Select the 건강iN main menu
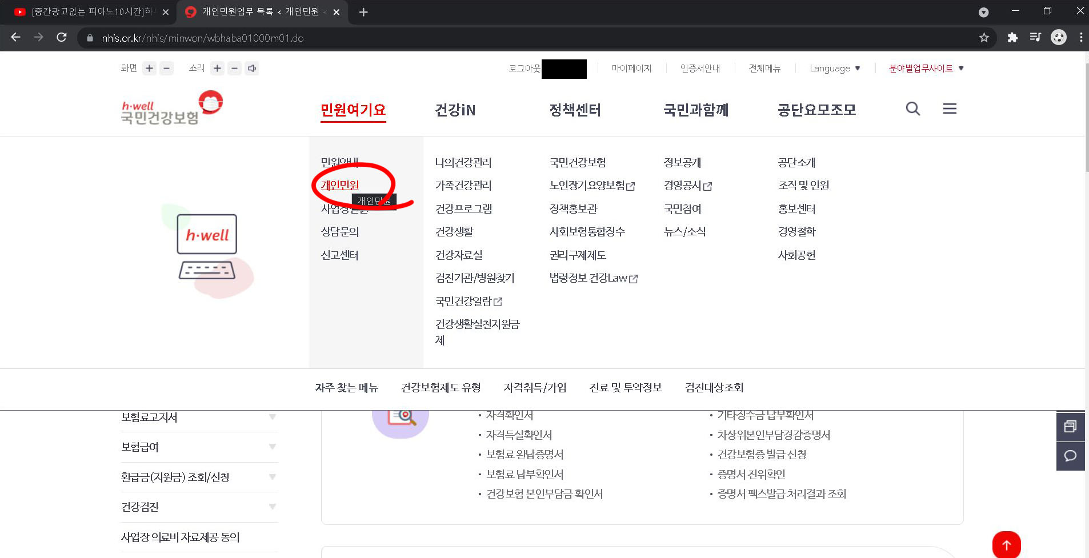1089x558 pixels. [x=455, y=110]
